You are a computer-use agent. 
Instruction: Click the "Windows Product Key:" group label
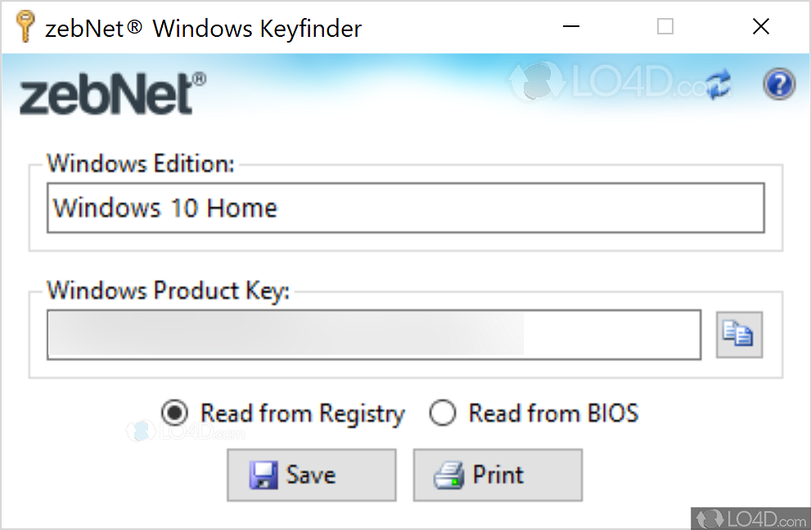[168, 291]
